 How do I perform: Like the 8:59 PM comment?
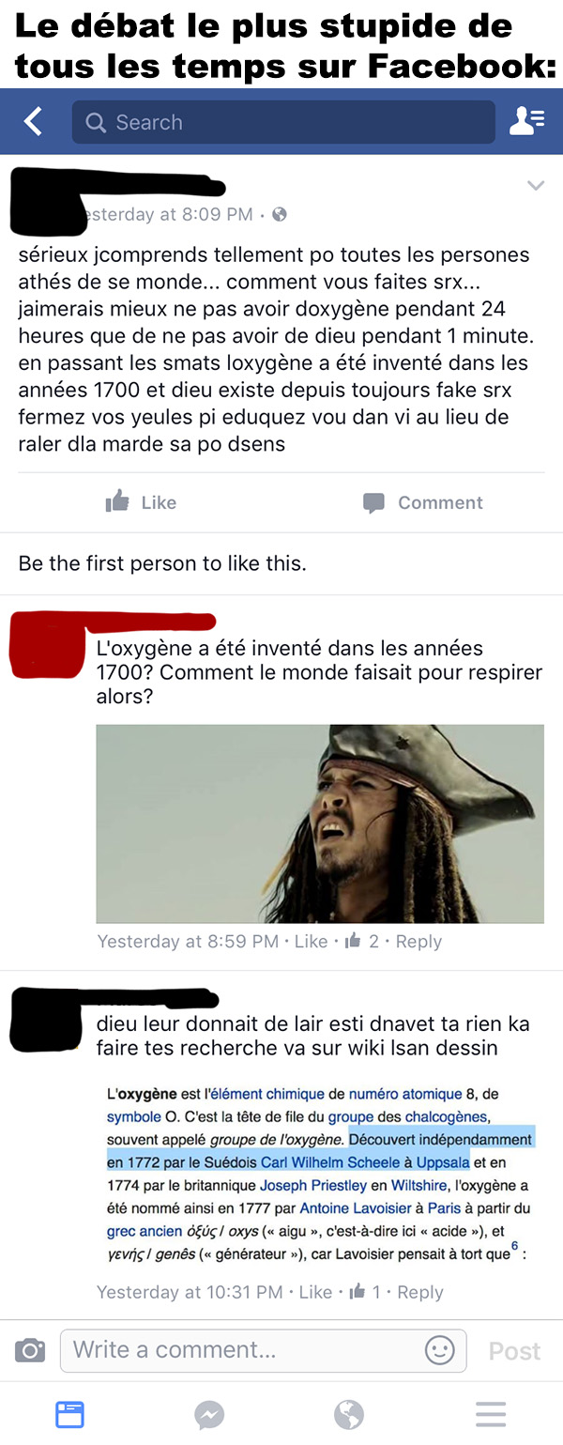pos(311,941)
